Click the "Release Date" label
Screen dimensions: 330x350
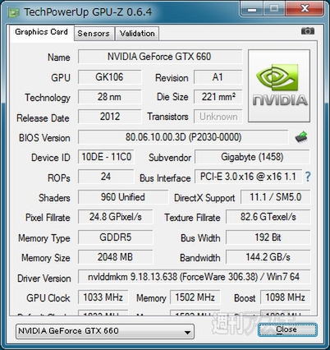(x=43, y=118)
